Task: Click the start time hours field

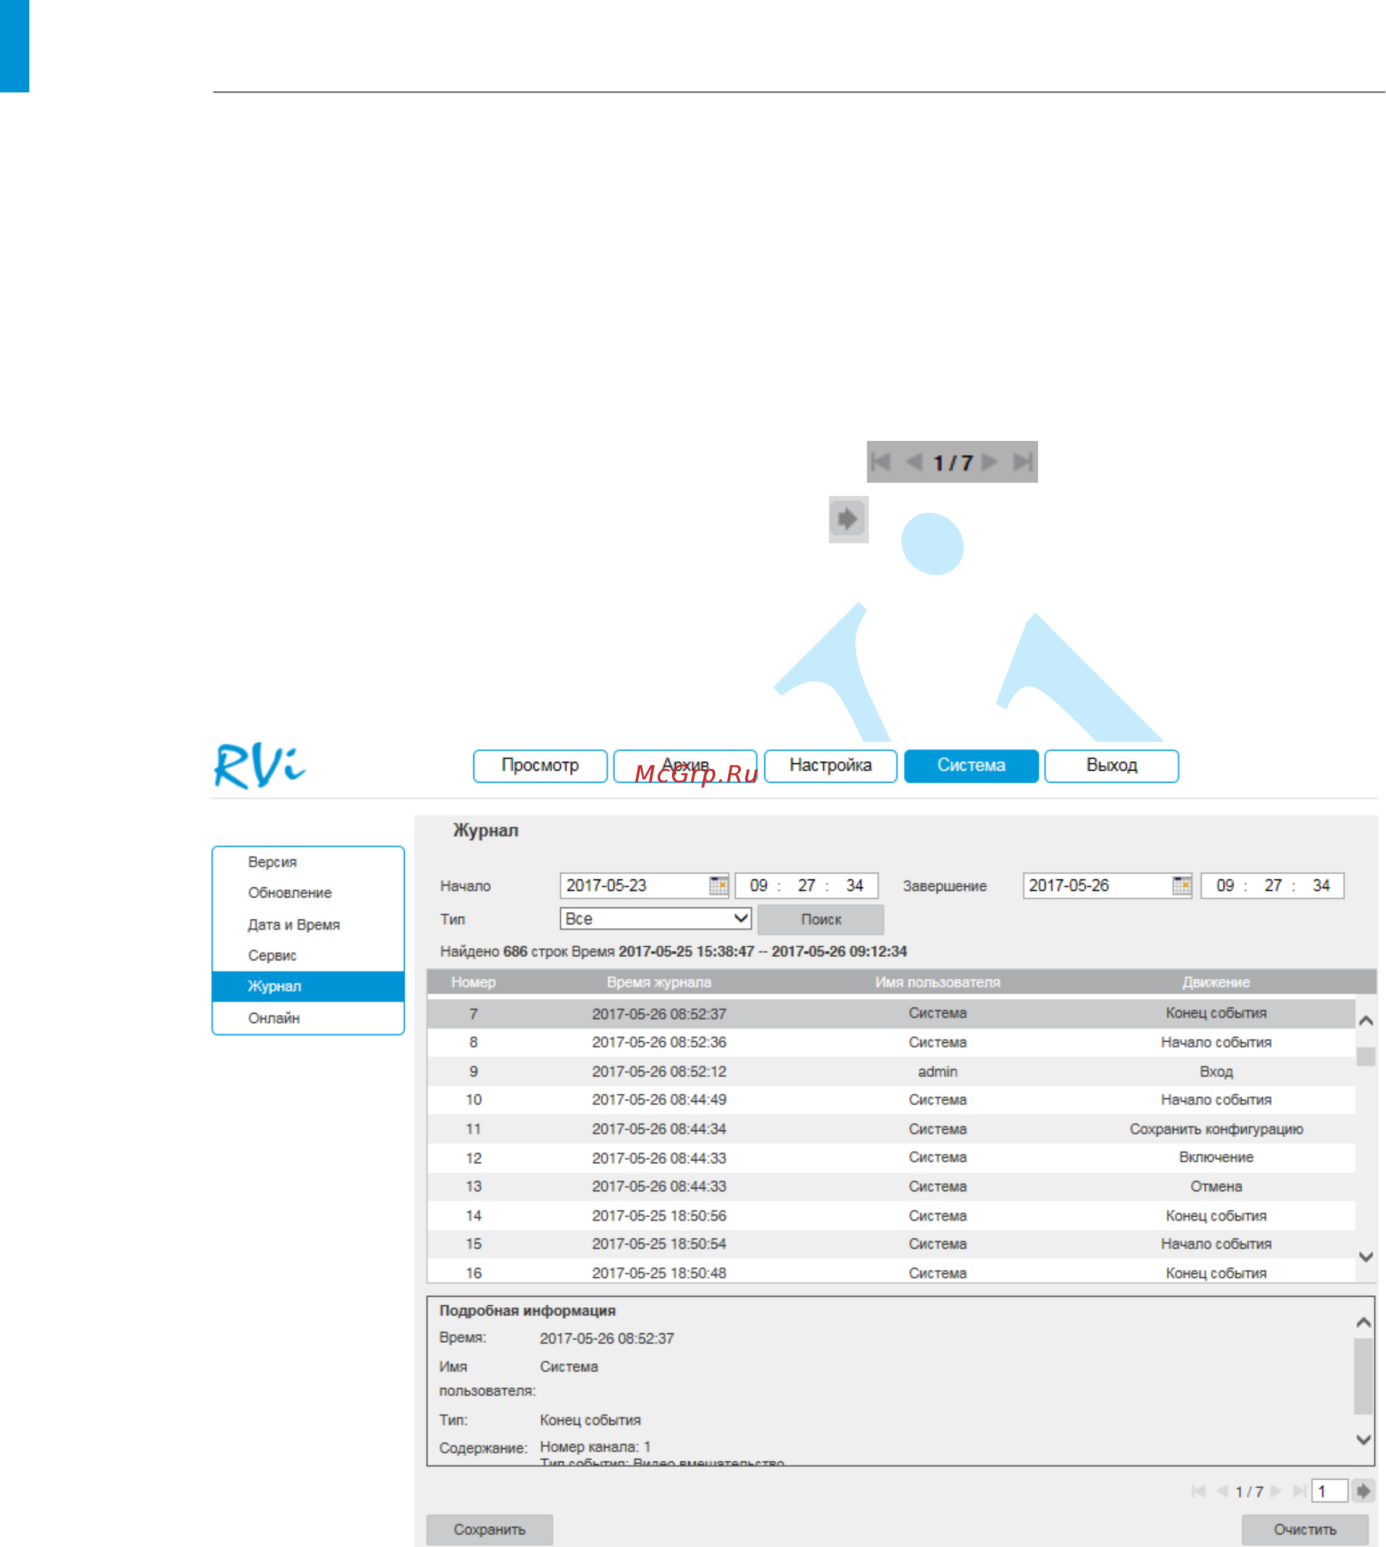Action: tap(758, 886)
